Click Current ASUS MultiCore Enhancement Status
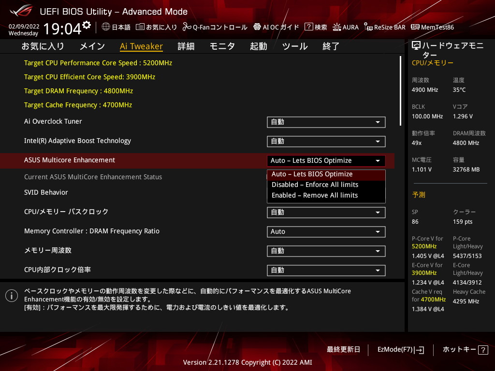Image resolution: width=495 pixels, height=371 pixels. [93, 177]
